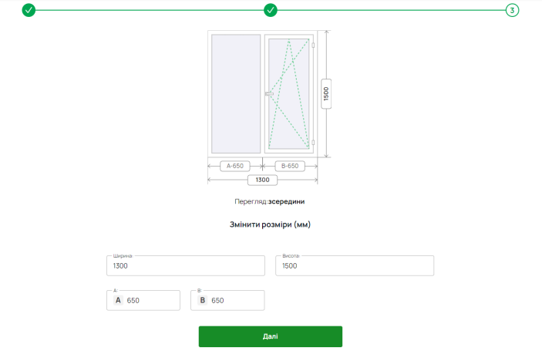Screen dimensions: 542x351
Task: Select the tilt-turn right window pane
Action: click(x=289, y=93)
